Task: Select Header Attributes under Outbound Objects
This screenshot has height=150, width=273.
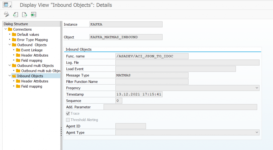Action: tap(35, 55)
